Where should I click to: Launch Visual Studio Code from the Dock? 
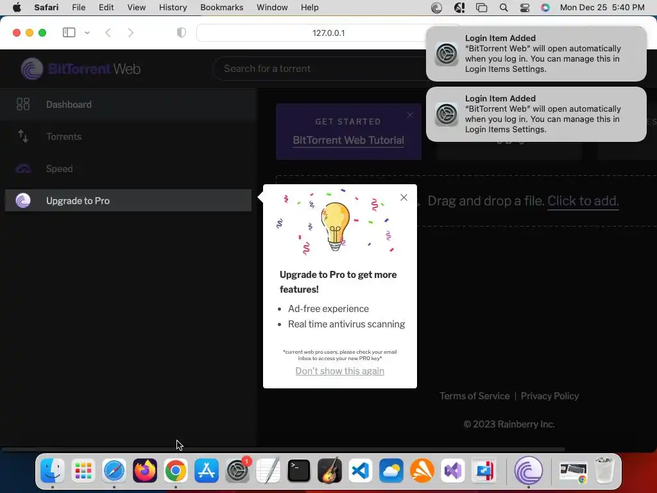point(361,471)
